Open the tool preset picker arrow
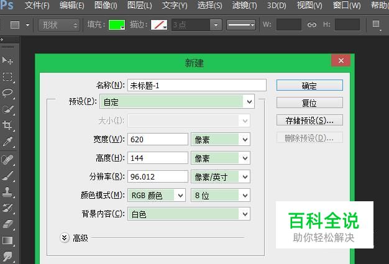 point(27,25)
